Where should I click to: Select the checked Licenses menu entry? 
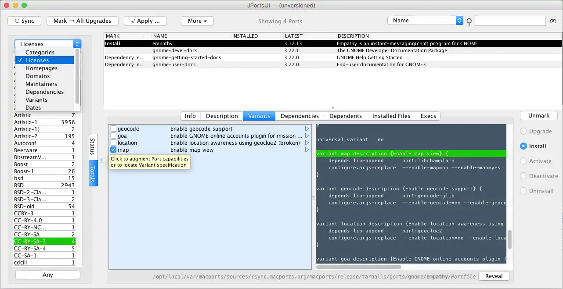point(45,60)
